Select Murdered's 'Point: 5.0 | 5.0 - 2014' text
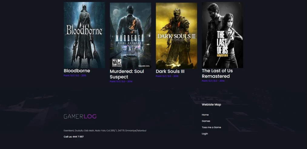This screenshot has height=149, width=307. (x=121, y=81)
